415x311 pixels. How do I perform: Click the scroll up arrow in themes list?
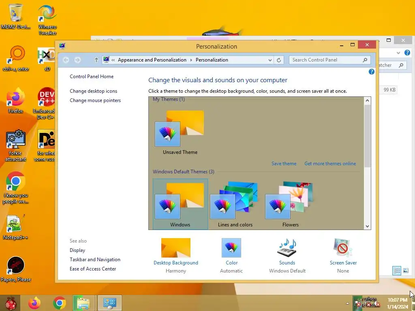367,100
